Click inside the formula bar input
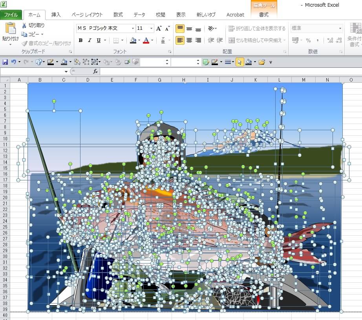 point(231,71)
